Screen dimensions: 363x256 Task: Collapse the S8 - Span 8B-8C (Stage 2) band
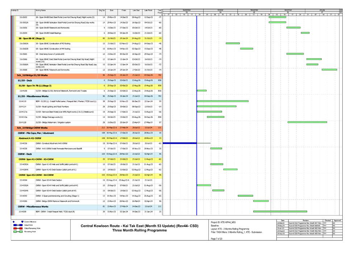click(x=32, y=38)
